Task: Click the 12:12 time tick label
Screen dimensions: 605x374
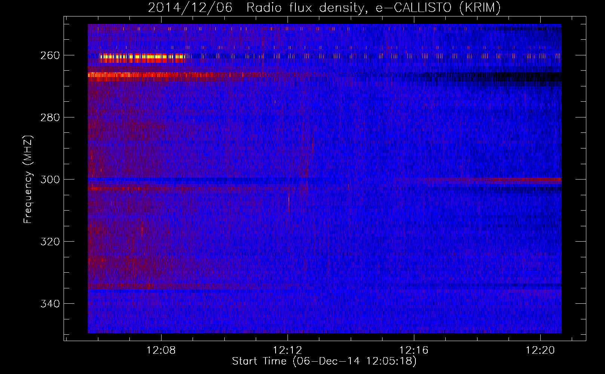Action: (x=288, y=350)
